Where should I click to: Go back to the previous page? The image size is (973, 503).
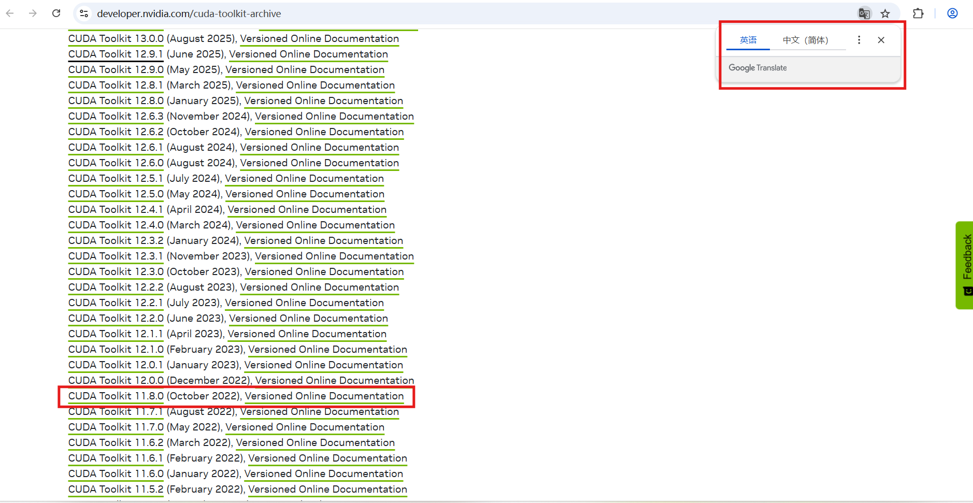click(10, 13)
